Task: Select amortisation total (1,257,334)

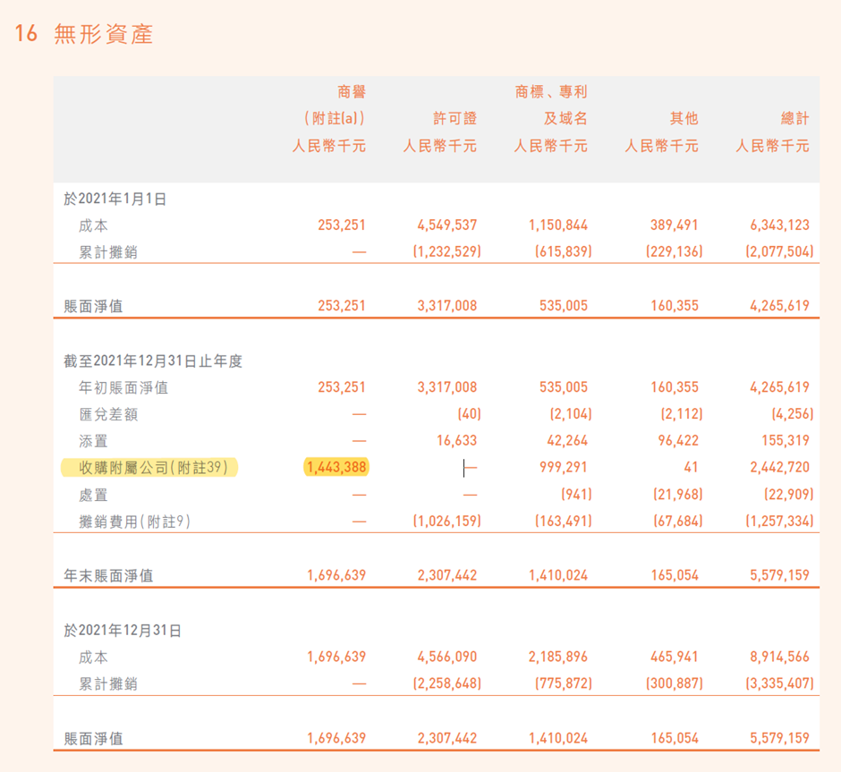Action: pyautogui.click(x=779, y=521)
